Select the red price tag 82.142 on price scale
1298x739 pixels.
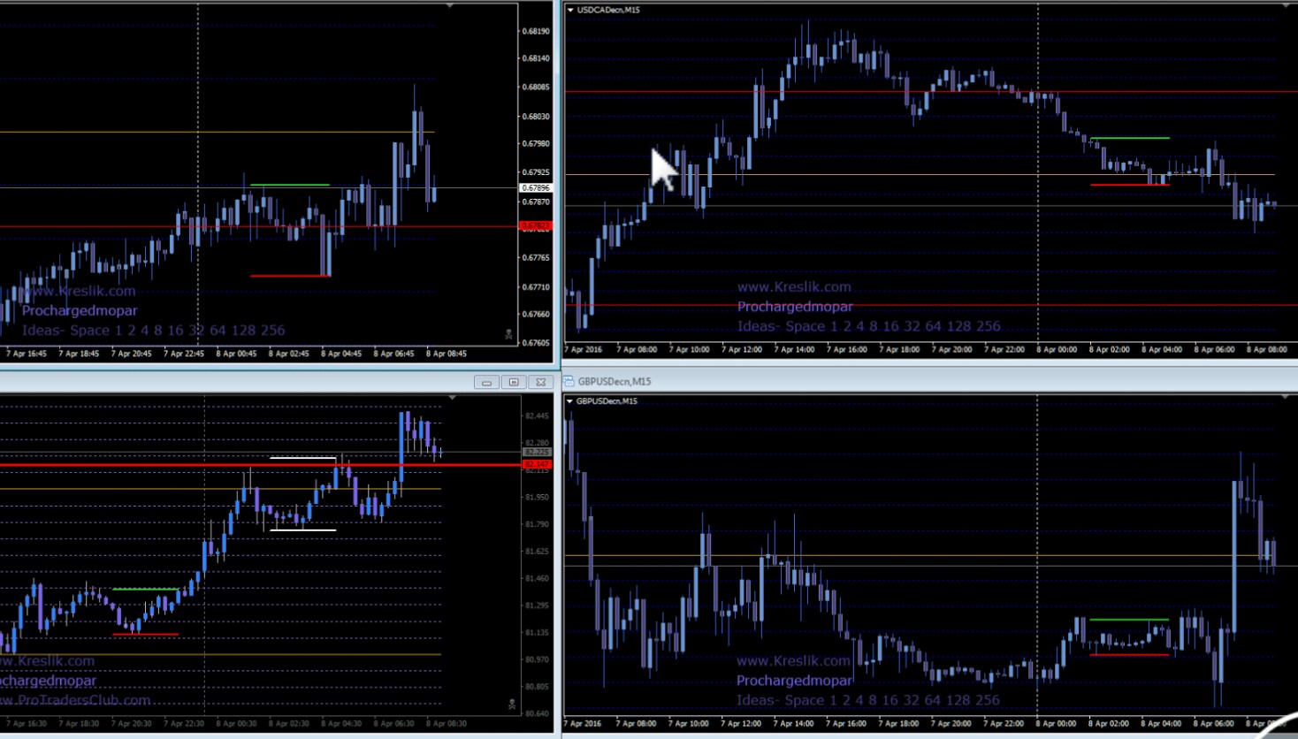(x=537, y=464)
